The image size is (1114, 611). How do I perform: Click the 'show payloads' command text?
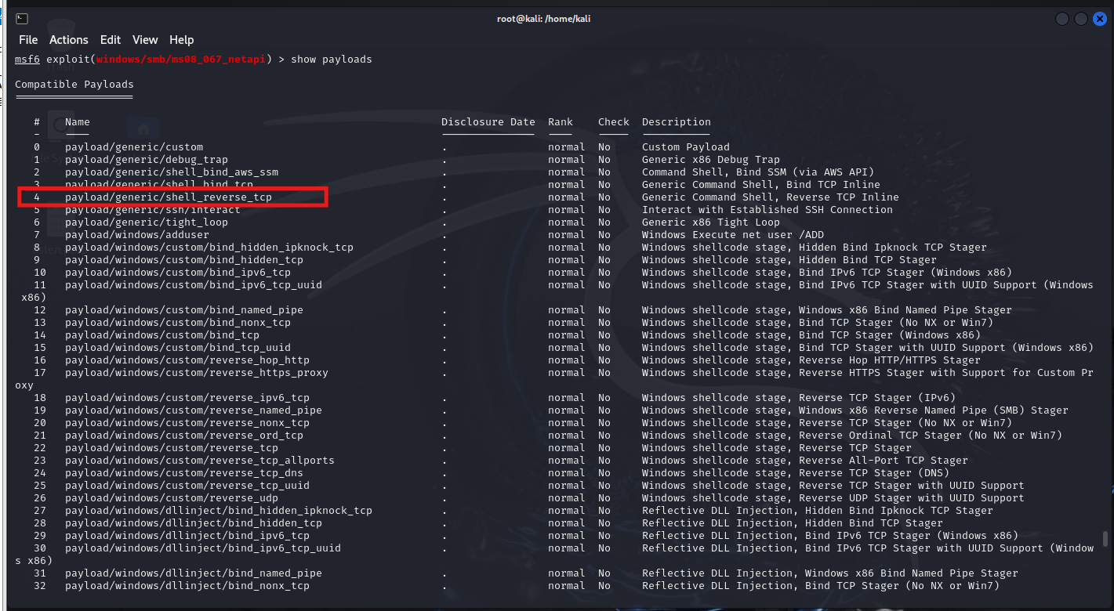coord(332,60)
